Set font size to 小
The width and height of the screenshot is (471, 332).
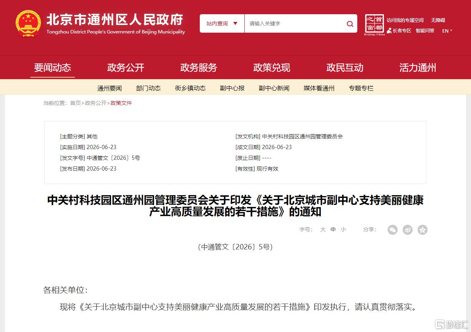point(343,229)
